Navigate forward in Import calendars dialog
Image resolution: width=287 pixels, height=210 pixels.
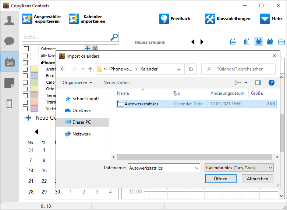(74, 69)
